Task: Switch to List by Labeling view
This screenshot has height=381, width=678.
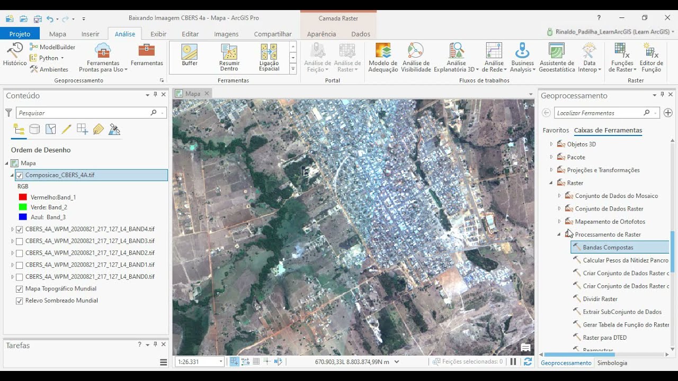Action: pyautogui.click(x=98, y=129)
